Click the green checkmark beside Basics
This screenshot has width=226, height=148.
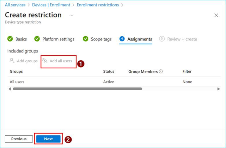click(x=10, y=39)
